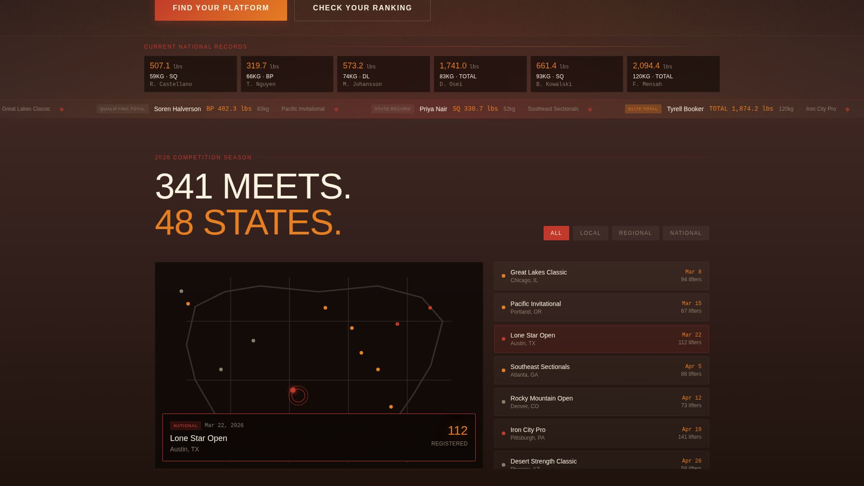Click Southeast Sectionals label in ticker
The height and width of the screenshot is (486, 864).
(553, 109)
